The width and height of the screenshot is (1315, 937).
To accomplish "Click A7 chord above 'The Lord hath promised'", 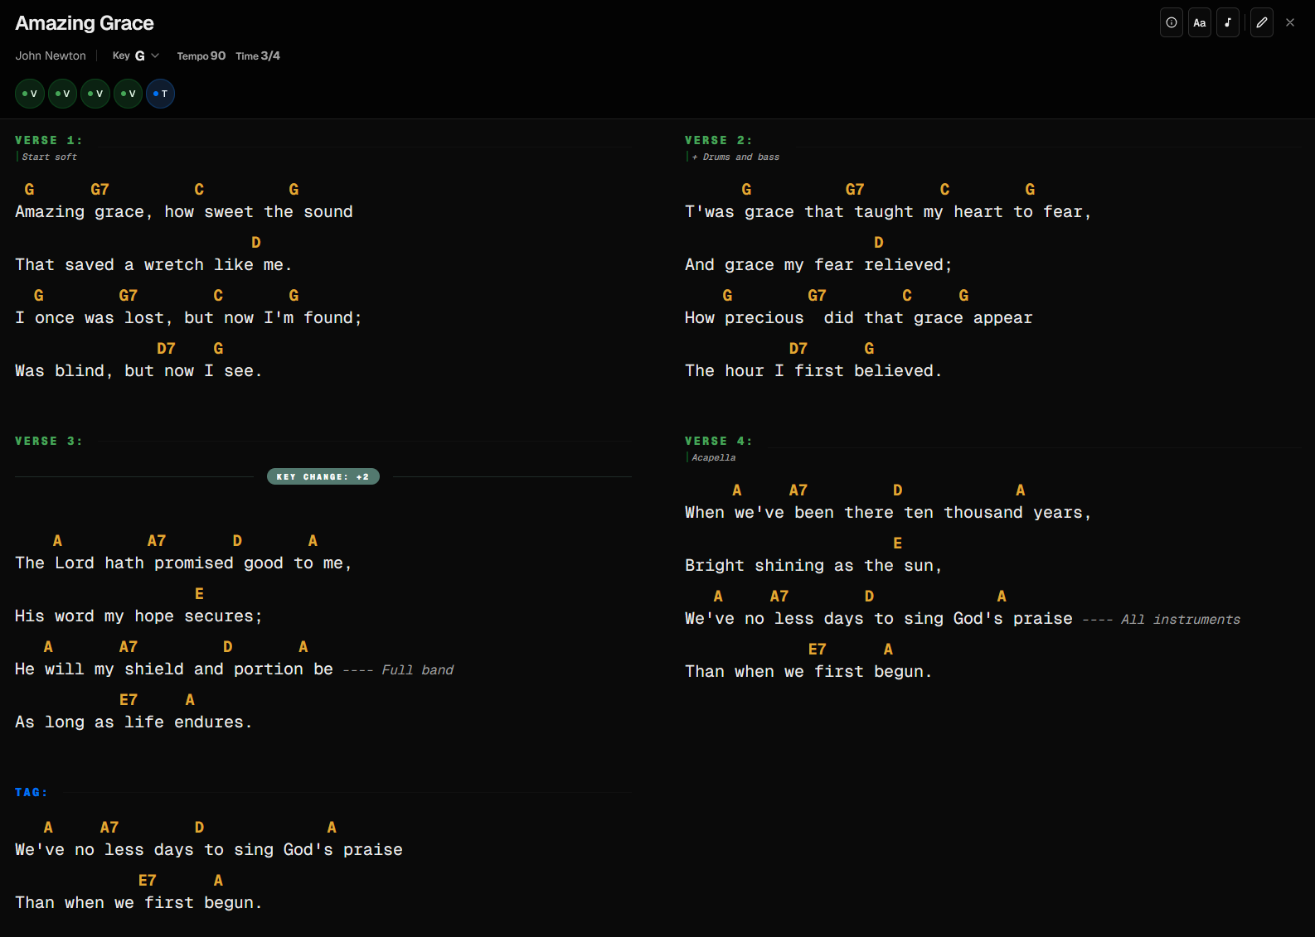I will (x=157, y=541).
